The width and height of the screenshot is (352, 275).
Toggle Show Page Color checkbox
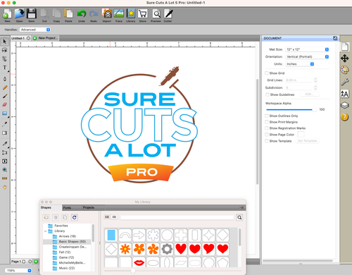click(x=267, y=135)
